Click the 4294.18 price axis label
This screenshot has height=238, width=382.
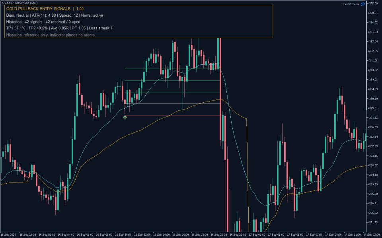tap(373, 175)
